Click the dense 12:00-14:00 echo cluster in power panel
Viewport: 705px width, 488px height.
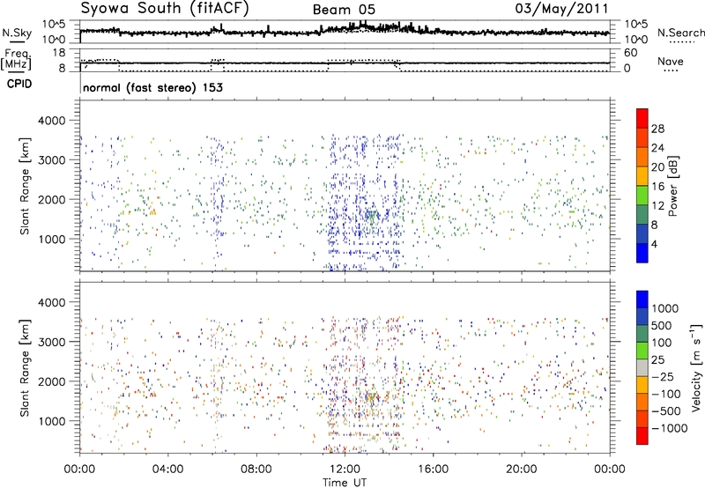363,204
